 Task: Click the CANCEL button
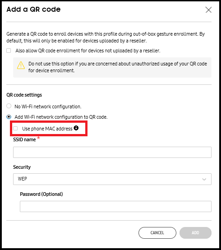tap(157, 233)
